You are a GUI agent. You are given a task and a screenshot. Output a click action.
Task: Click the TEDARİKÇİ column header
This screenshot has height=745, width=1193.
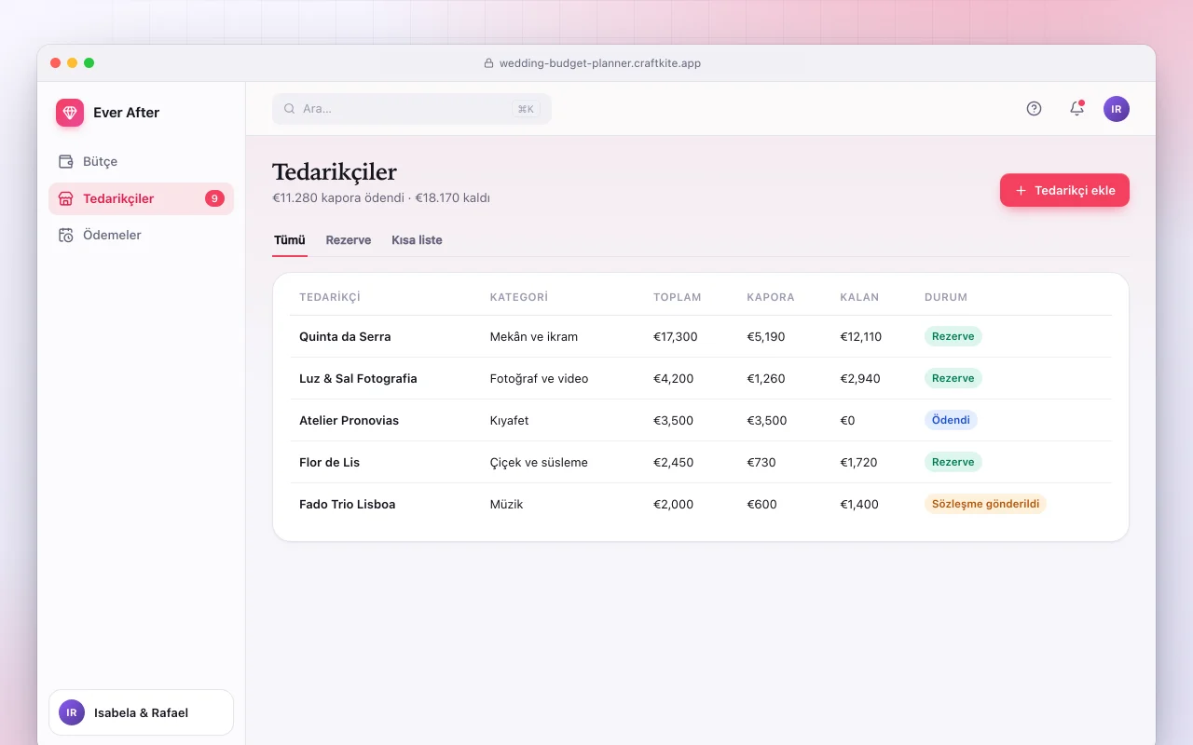tap(330, 297)
